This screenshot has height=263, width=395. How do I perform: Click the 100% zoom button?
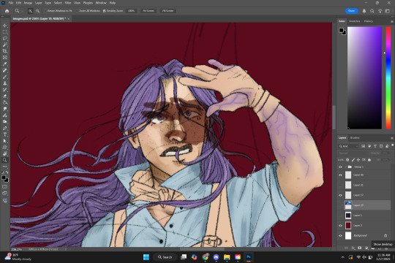[x=131, y=11]
